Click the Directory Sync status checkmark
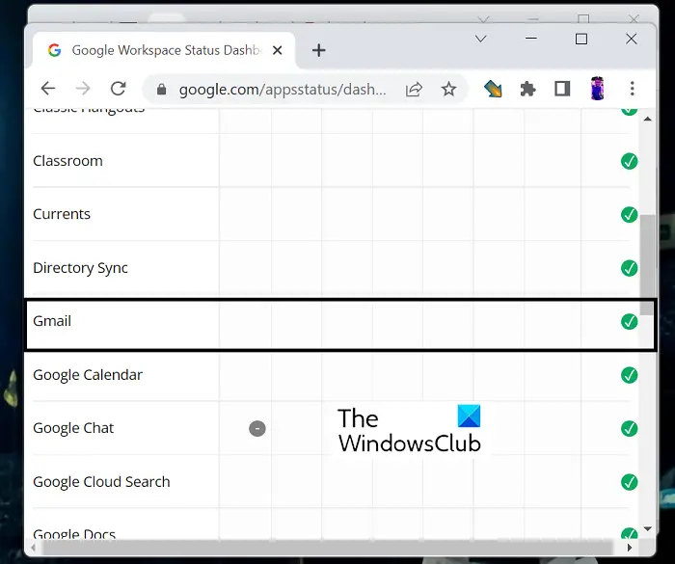Image resolution: width=675 pixels, height=564 pixels. pos(629,268)
